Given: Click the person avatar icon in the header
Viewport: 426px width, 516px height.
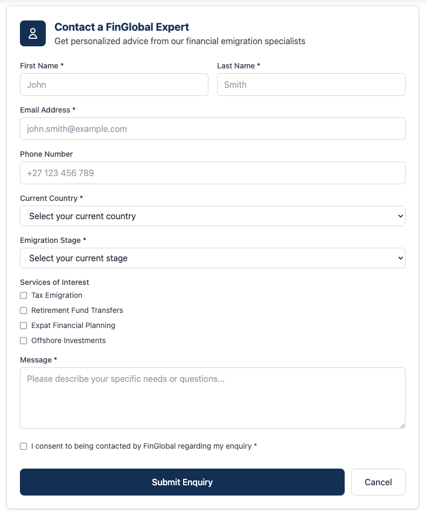Looking at the screenshot, I should coord(32,33).
